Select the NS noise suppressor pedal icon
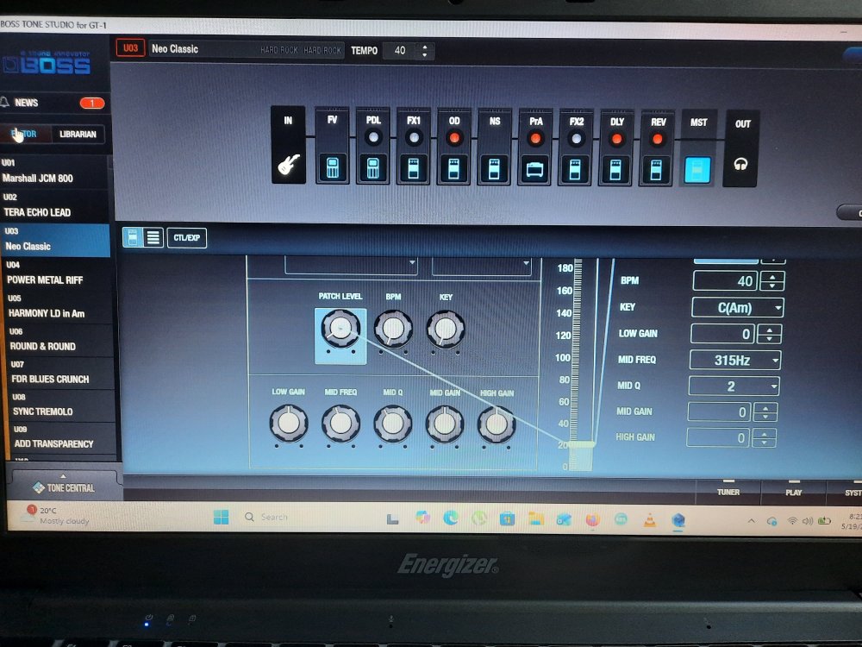Viewport: 862px width, 647px height. pyautogui.click(x=494, y=169)
